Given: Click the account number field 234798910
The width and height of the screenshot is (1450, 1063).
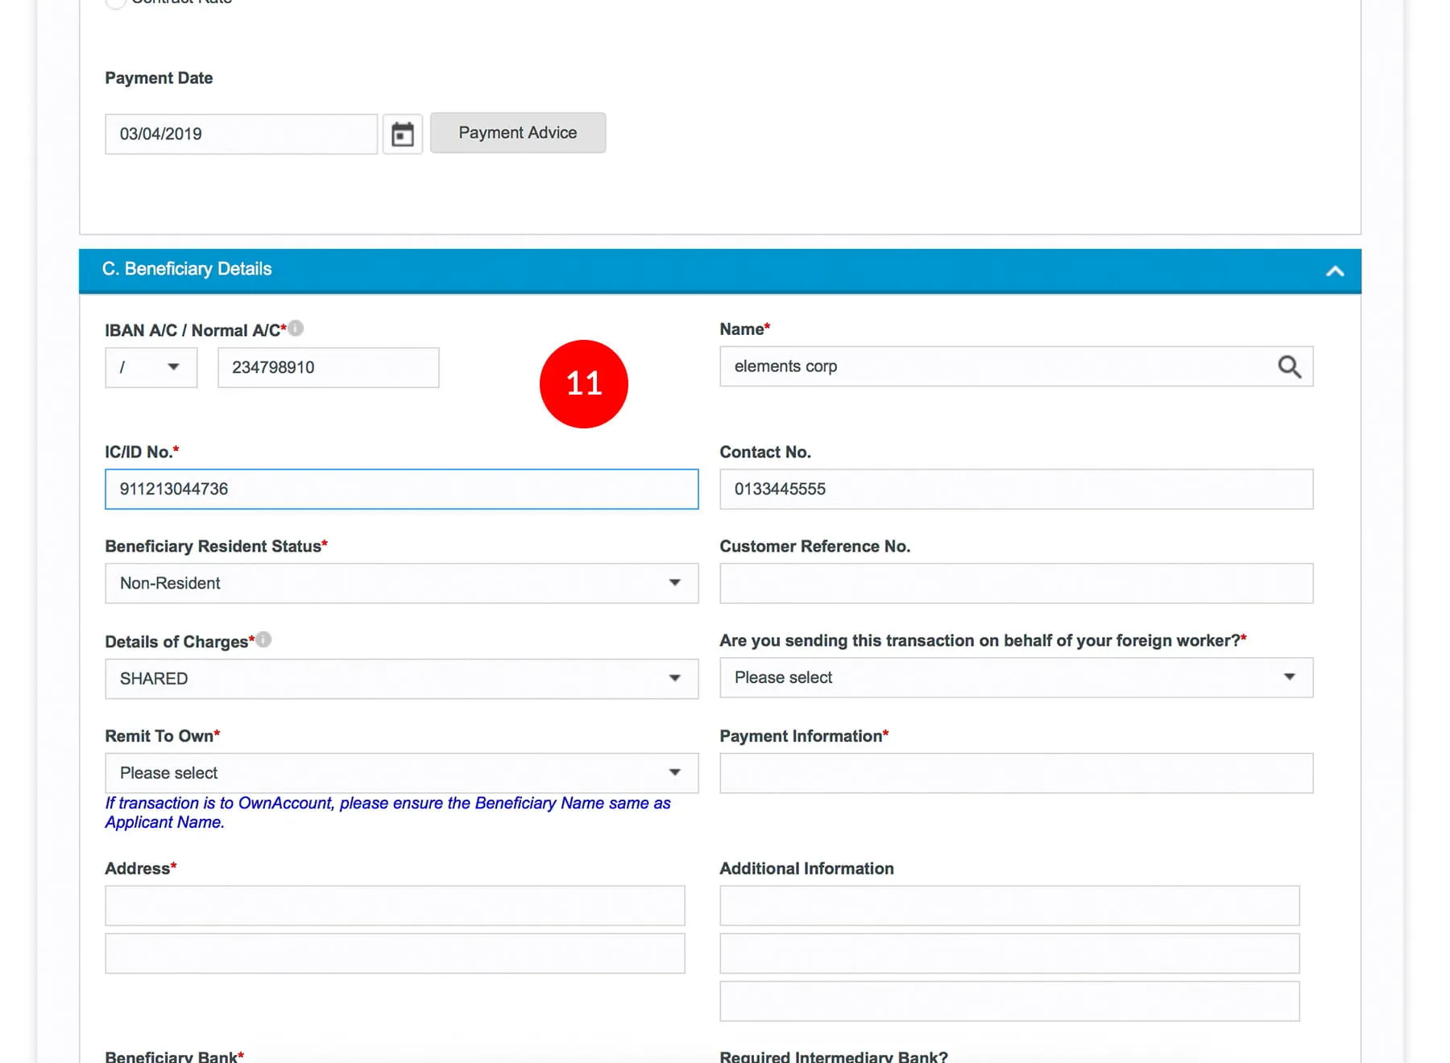Looking at the screenshot, I should pyautogui.click(x=328, y=368).
